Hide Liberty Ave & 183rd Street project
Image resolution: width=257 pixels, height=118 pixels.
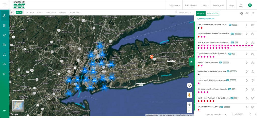253,80
